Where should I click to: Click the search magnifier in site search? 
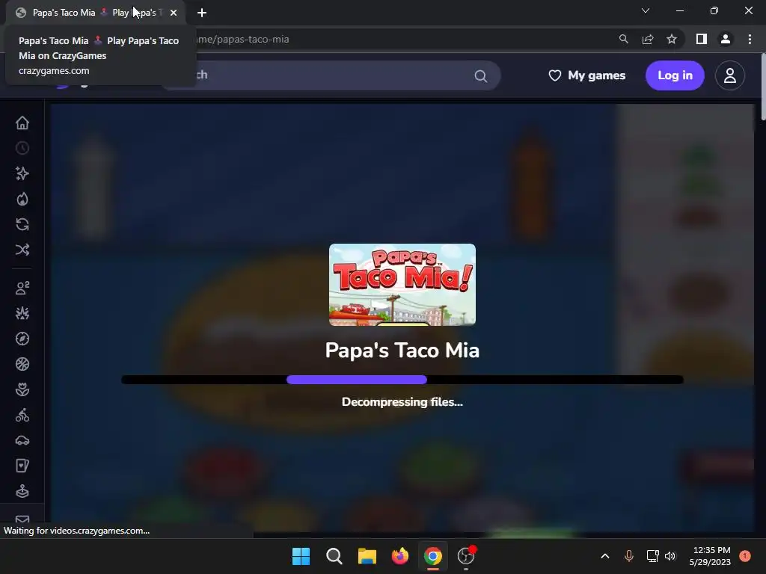point(481,75)
